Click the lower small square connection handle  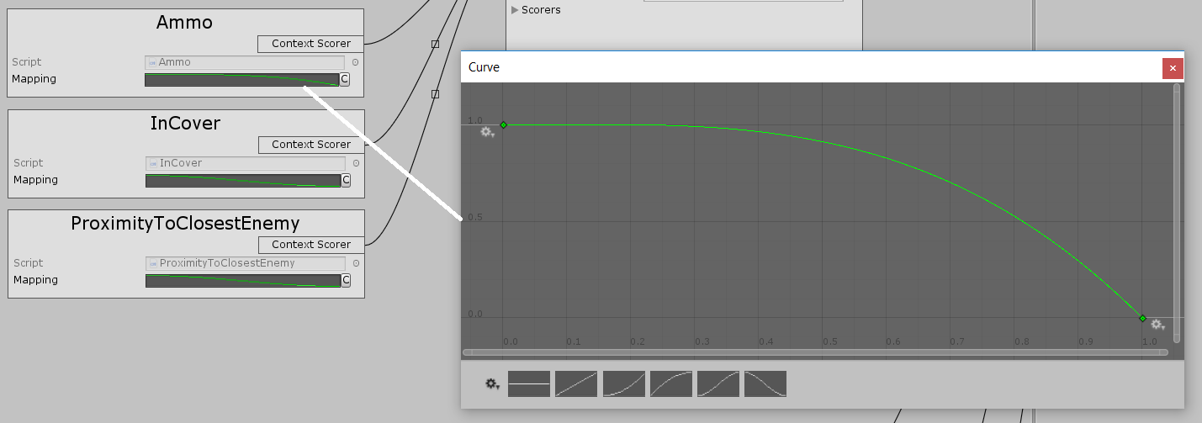435,94
